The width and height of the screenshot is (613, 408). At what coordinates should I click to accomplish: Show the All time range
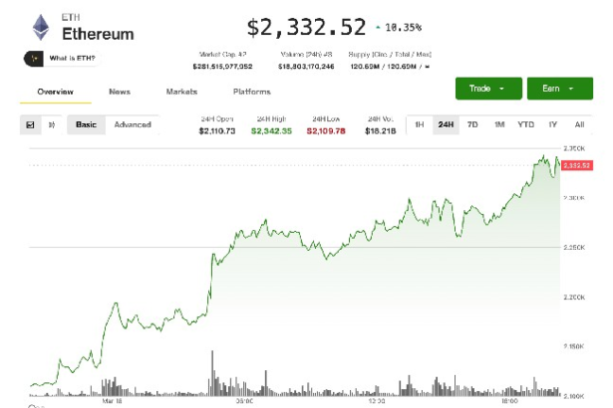point(579,124)
